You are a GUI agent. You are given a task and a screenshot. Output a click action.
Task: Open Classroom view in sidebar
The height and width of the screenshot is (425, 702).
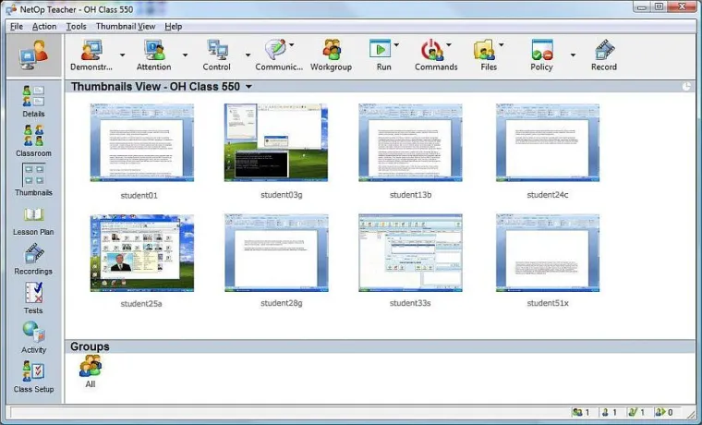click(x=33, y=140)
